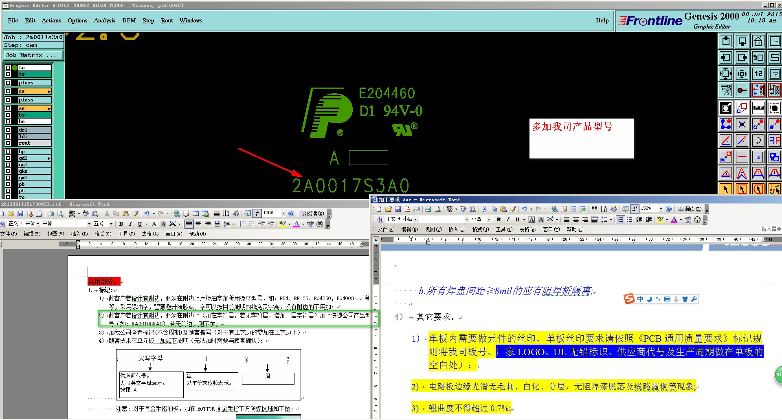Open the wrench and palette settings icon

click(726, 90)
